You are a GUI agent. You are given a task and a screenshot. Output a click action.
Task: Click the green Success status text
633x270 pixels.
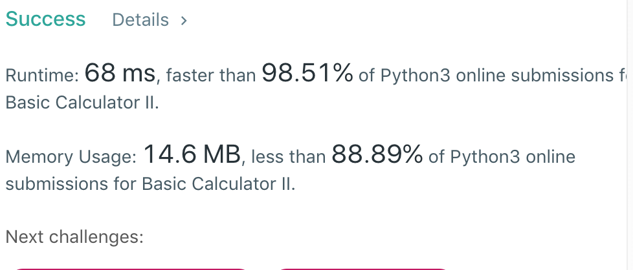point(45,19)
